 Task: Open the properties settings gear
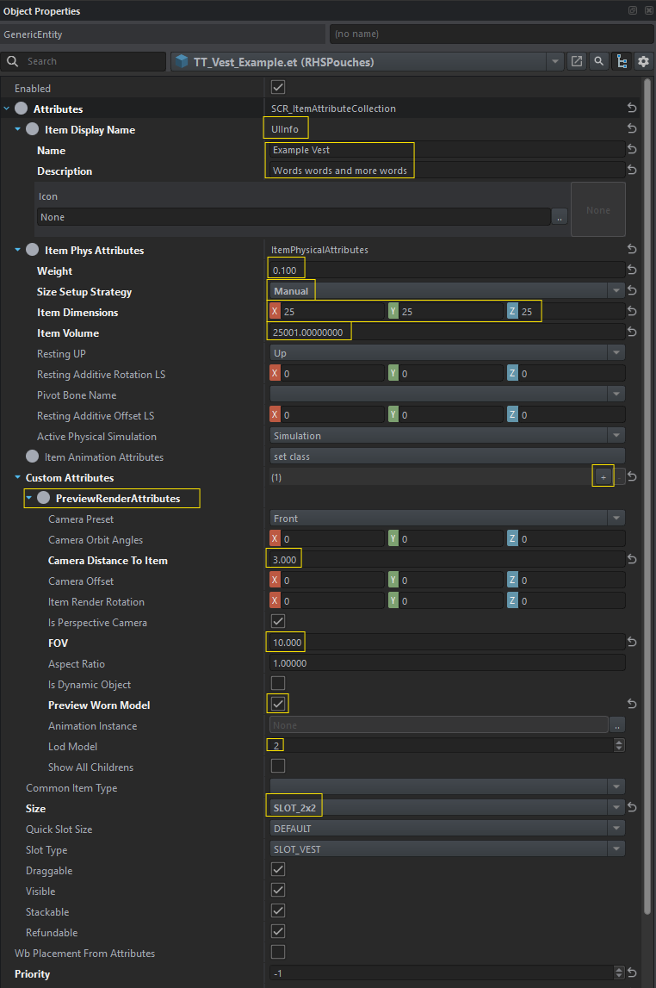[x=642, y=61]
